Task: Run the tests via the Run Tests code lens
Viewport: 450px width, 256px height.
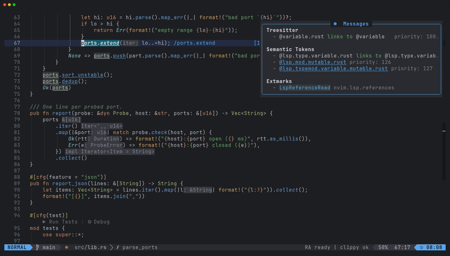Action: pyautogui.click(x=60, y=222)
